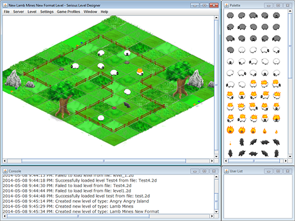
Task: Click the Java icon in the Console title bar
Action: (5, 171)
